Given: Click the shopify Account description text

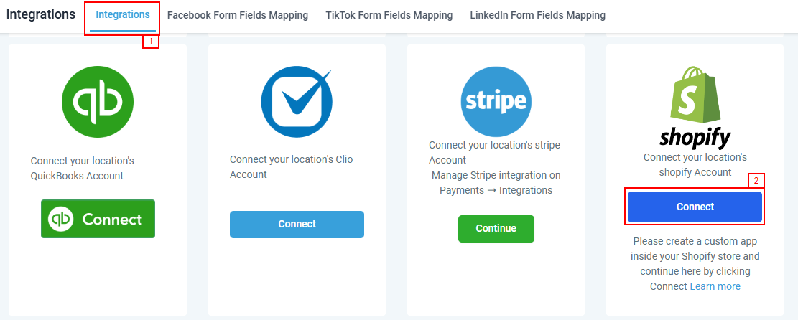Looking at the screenshot, I should 695,164.
